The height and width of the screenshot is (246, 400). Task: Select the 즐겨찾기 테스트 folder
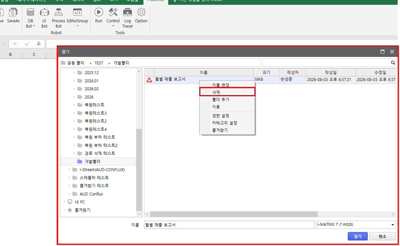point(94,185)
